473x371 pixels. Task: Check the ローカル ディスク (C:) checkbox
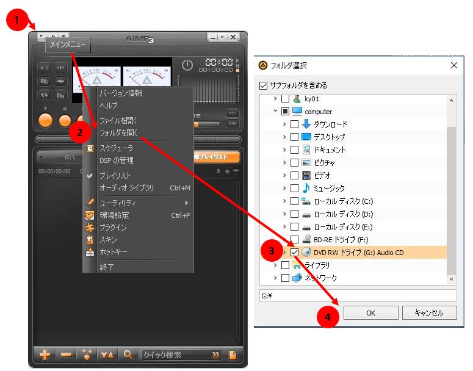pos(294,201)
